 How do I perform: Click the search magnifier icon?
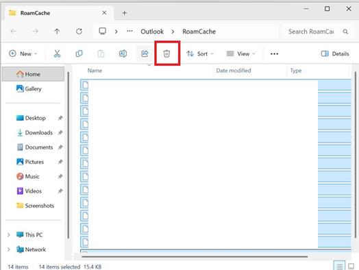[345, 32]
